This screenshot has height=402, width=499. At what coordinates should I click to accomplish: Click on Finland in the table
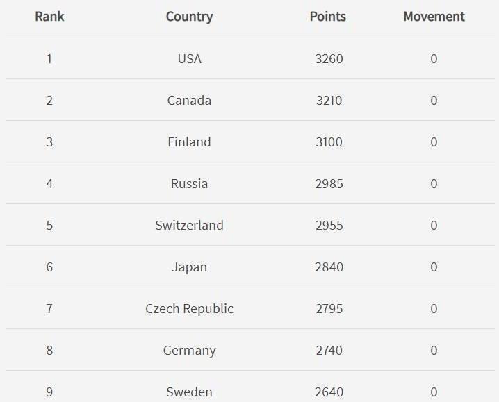pos(189,142)
